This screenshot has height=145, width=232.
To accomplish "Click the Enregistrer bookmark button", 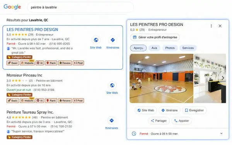I will [194, 110].
